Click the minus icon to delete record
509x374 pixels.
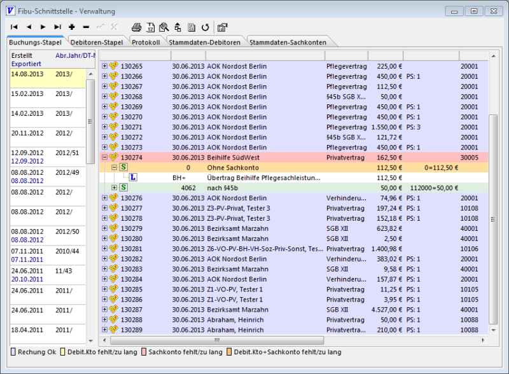(86, 27)
